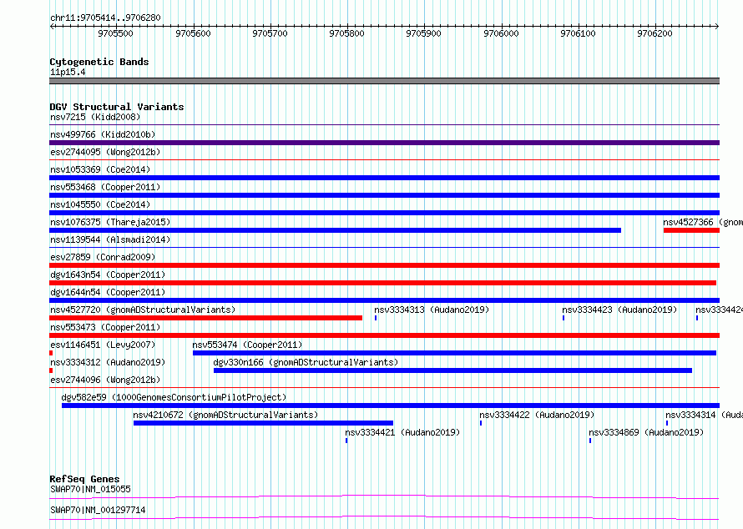This screenshot has height=529, width=743.
Task: Click the nsv7215 (Kidd2008) variant label
Action: point(95,117)
